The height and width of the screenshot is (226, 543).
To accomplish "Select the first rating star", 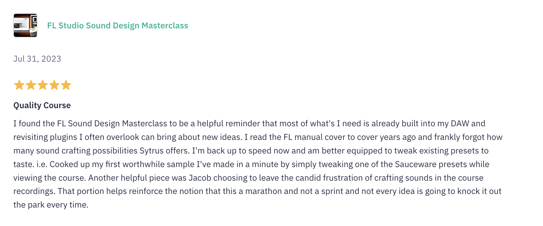I will tap(19, 85).
